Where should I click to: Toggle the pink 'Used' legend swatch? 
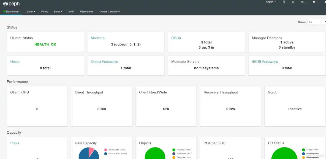coord(106,150)
